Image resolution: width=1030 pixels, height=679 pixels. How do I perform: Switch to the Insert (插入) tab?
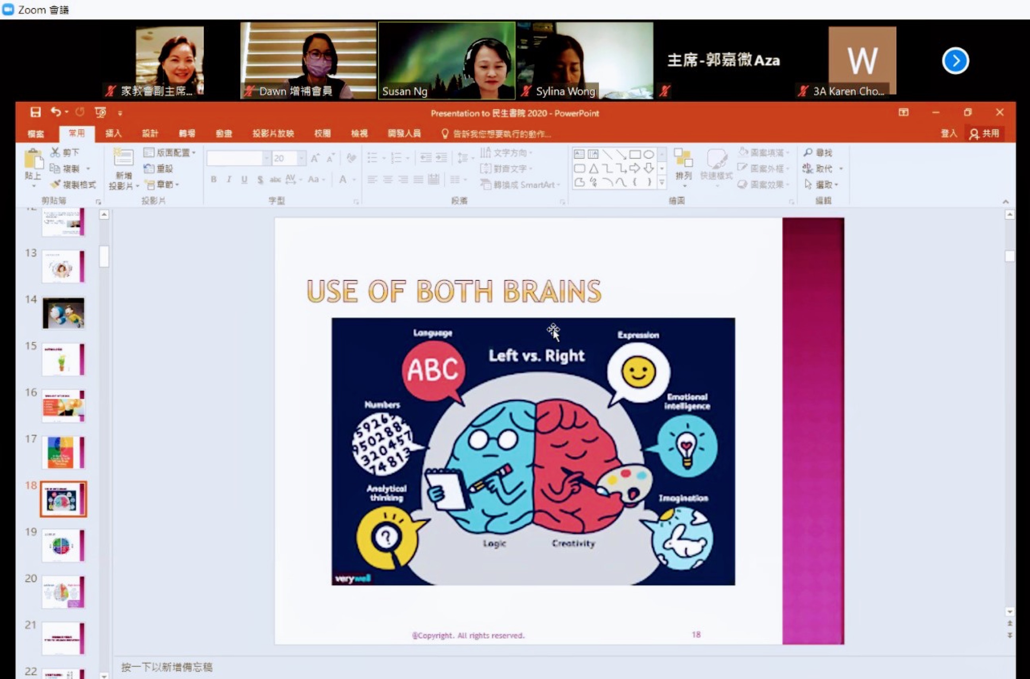point(114,133)
